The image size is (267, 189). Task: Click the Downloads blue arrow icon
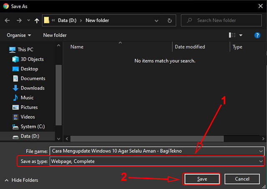(x=15, y=88)
